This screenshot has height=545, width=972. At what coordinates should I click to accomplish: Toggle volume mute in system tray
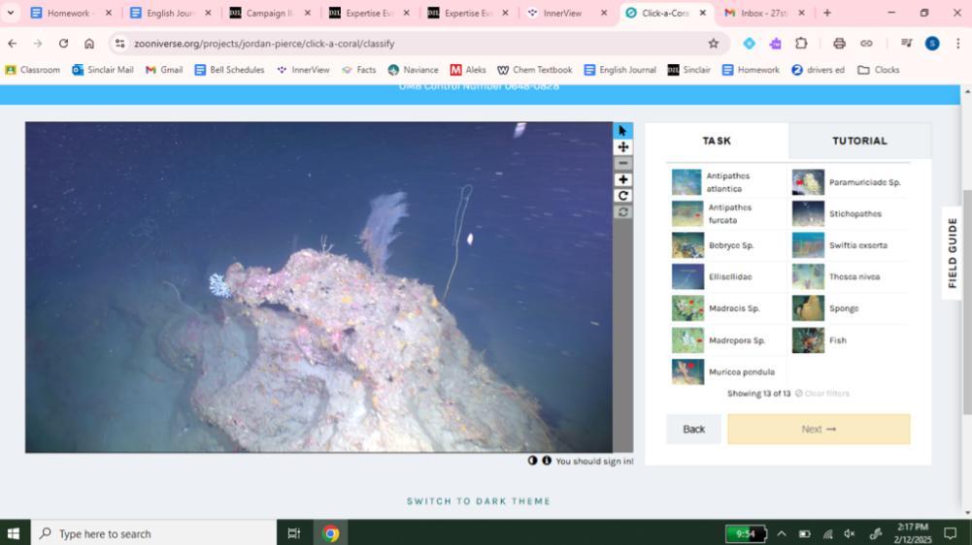coord(850,534)
